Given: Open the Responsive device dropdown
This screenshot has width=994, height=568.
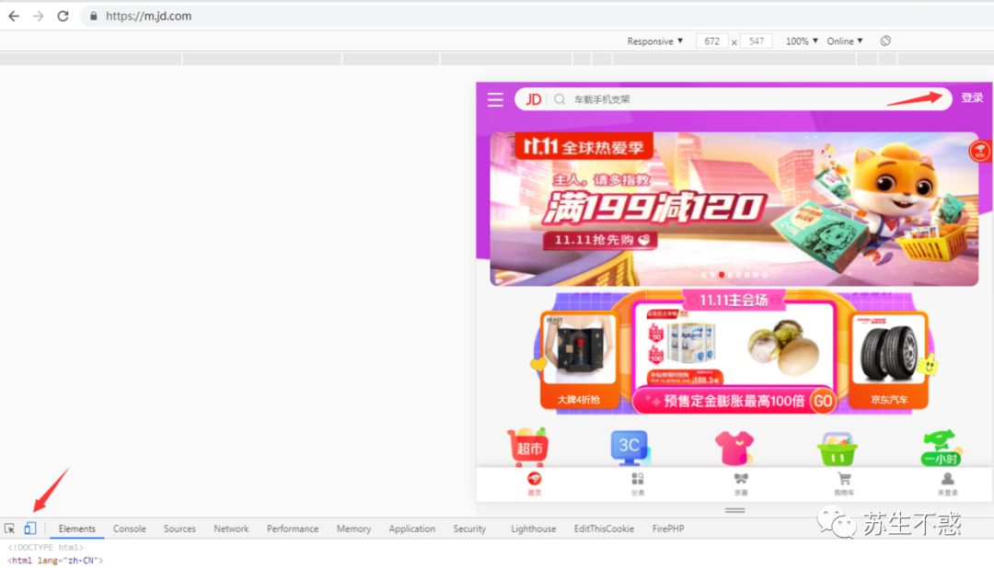Looking at the screenshot, I should pos(655,41).
